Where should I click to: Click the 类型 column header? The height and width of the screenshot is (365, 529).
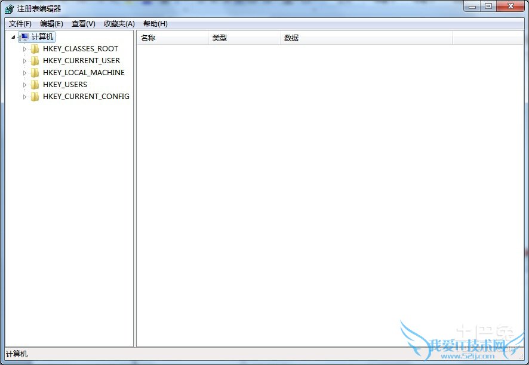click(244, 38)
